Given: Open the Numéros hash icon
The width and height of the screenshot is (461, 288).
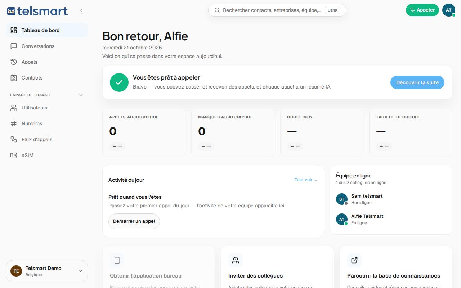Looking at the screenshot, I should (14, 123).
